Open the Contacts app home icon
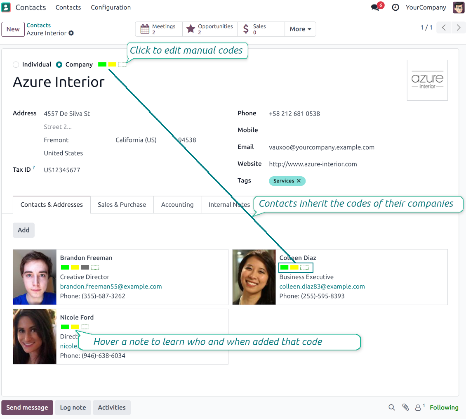 coord(6,7)
